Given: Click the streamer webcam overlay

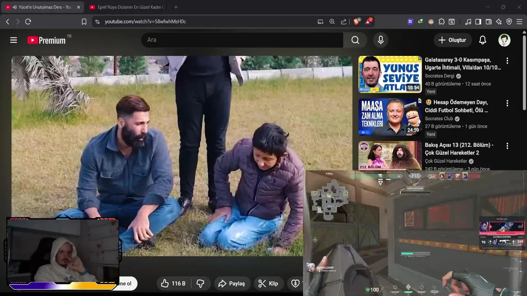Looking at the screenshot, I should 63,250.
